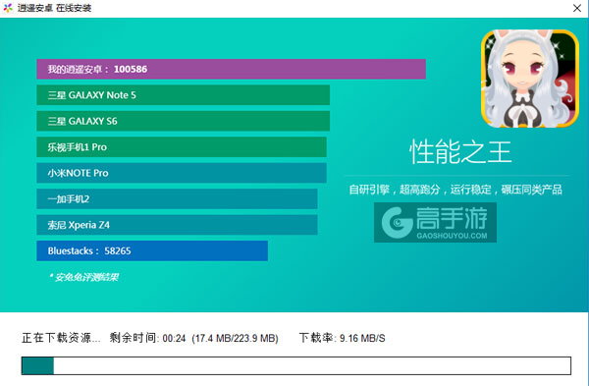Click the download progress bar

[x=296, y=366]
